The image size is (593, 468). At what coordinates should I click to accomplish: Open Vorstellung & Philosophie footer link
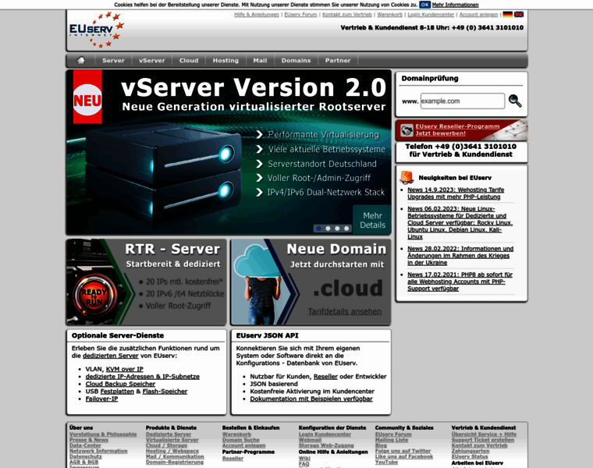(103, 434)
